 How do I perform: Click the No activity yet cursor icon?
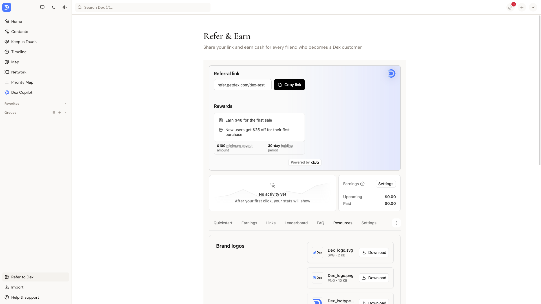[272, 185]
